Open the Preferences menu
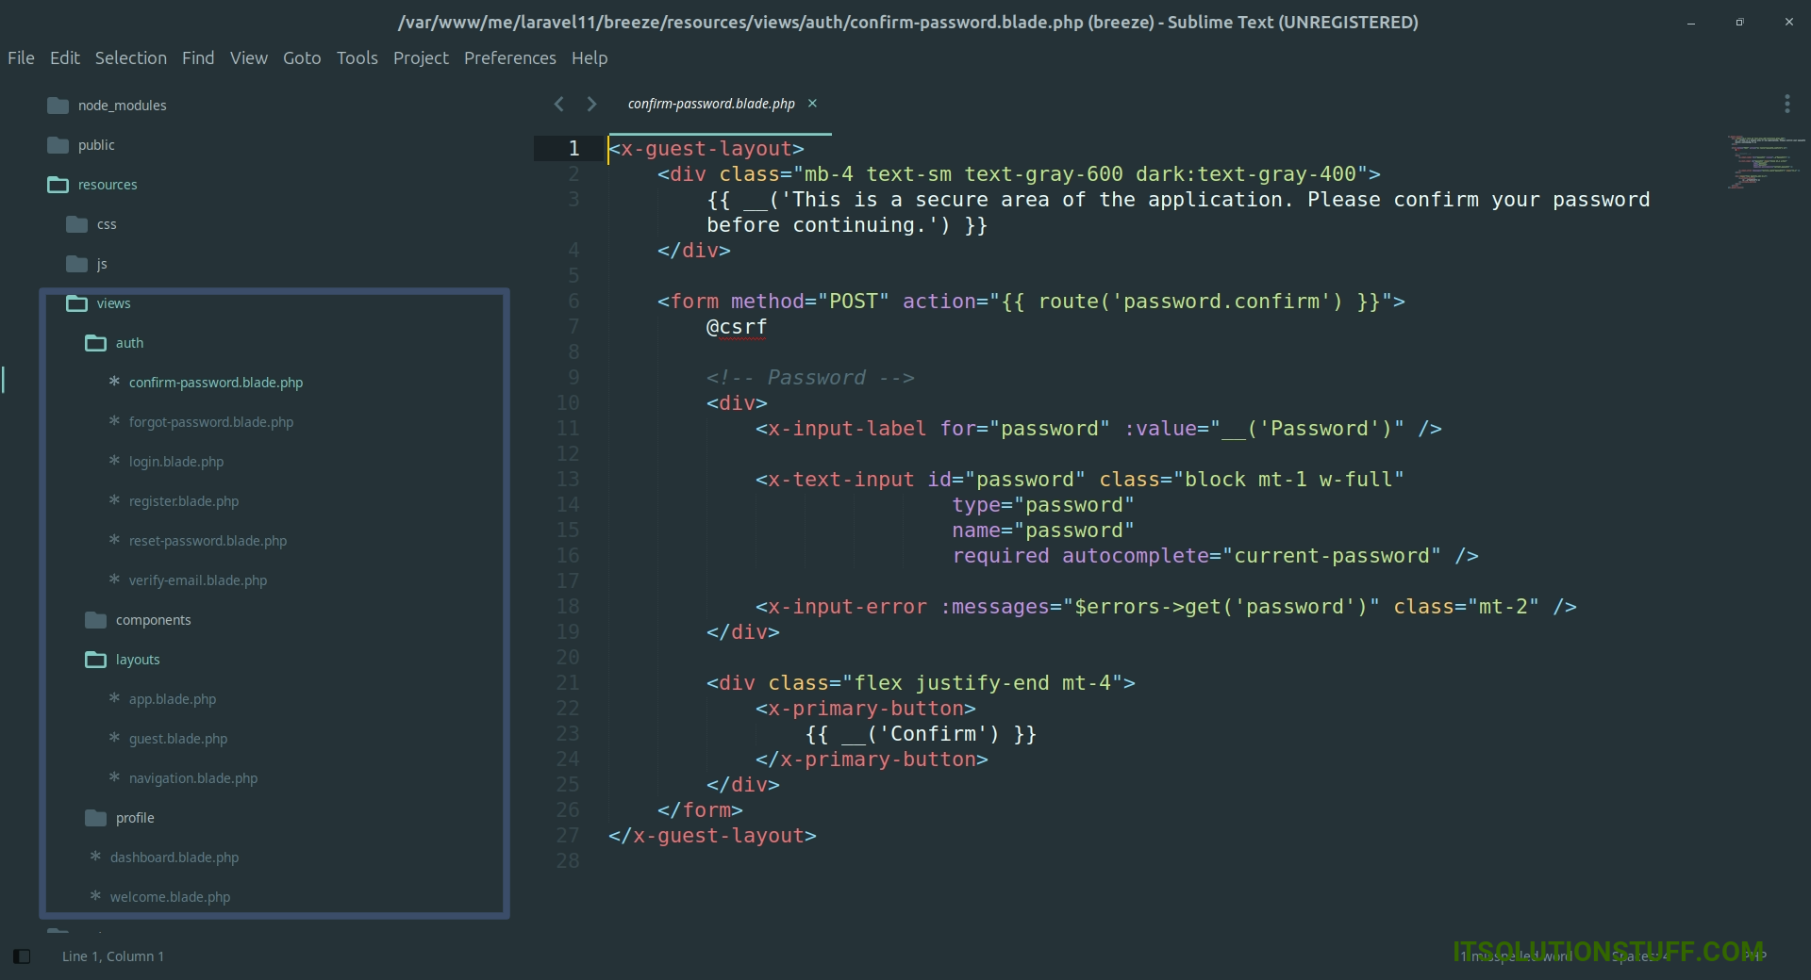The width and height of the screenshot is (1811, 980). coord(510,58)
